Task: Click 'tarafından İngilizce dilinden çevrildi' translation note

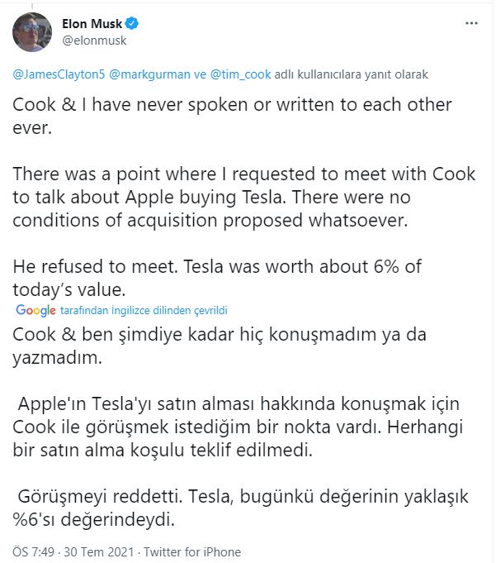Action: click(143, 311)
